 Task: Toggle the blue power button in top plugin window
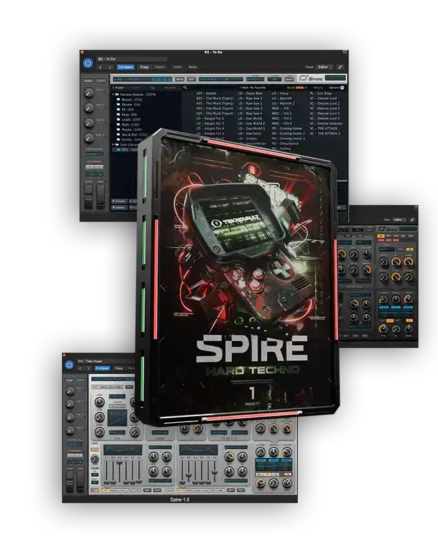click(x=88, y=63)
